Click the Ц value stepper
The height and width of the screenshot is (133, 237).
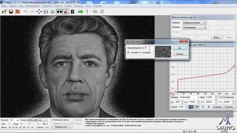click(x=182, y=102)
